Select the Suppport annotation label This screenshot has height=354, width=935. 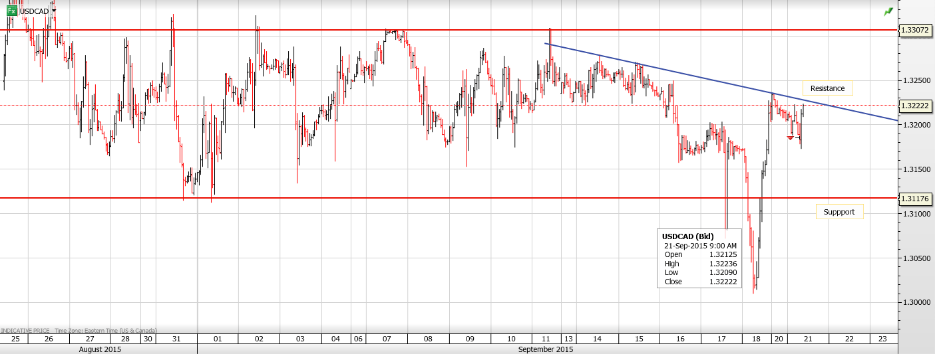click(x=839, y=212)
